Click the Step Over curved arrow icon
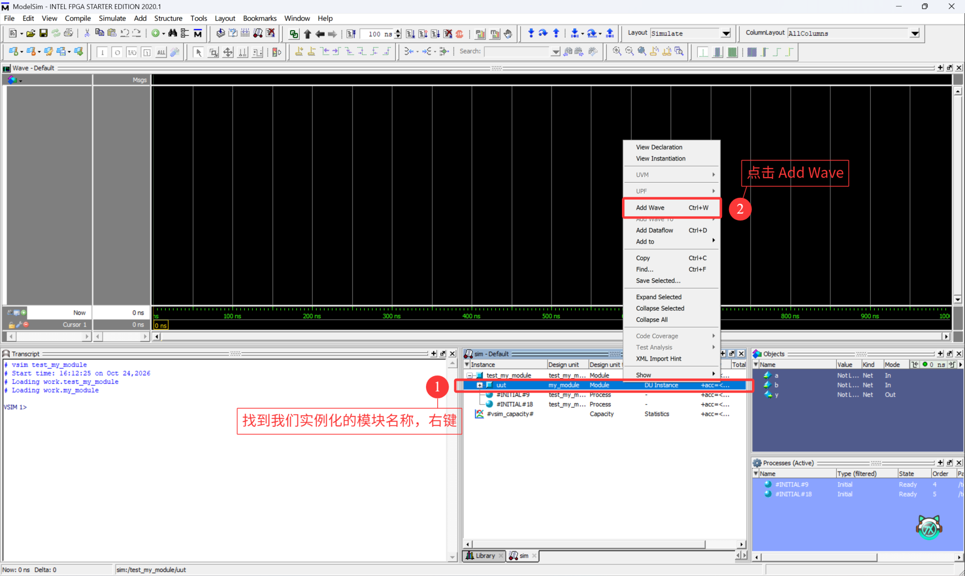The image size is (965, 576). coord(543,33)
